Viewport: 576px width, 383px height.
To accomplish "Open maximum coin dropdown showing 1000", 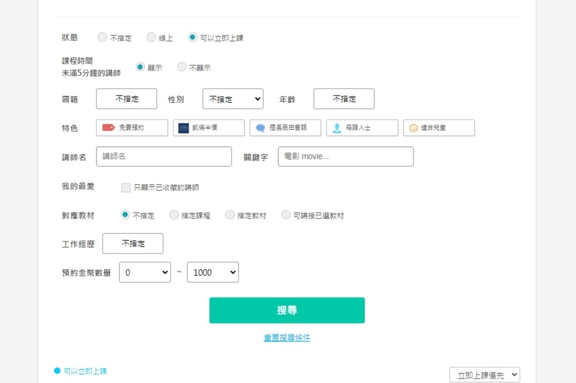I will 213,273.
